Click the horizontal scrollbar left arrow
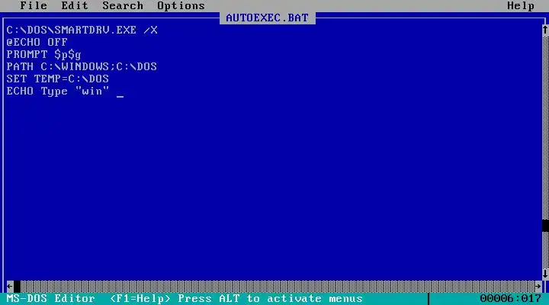 10,287
